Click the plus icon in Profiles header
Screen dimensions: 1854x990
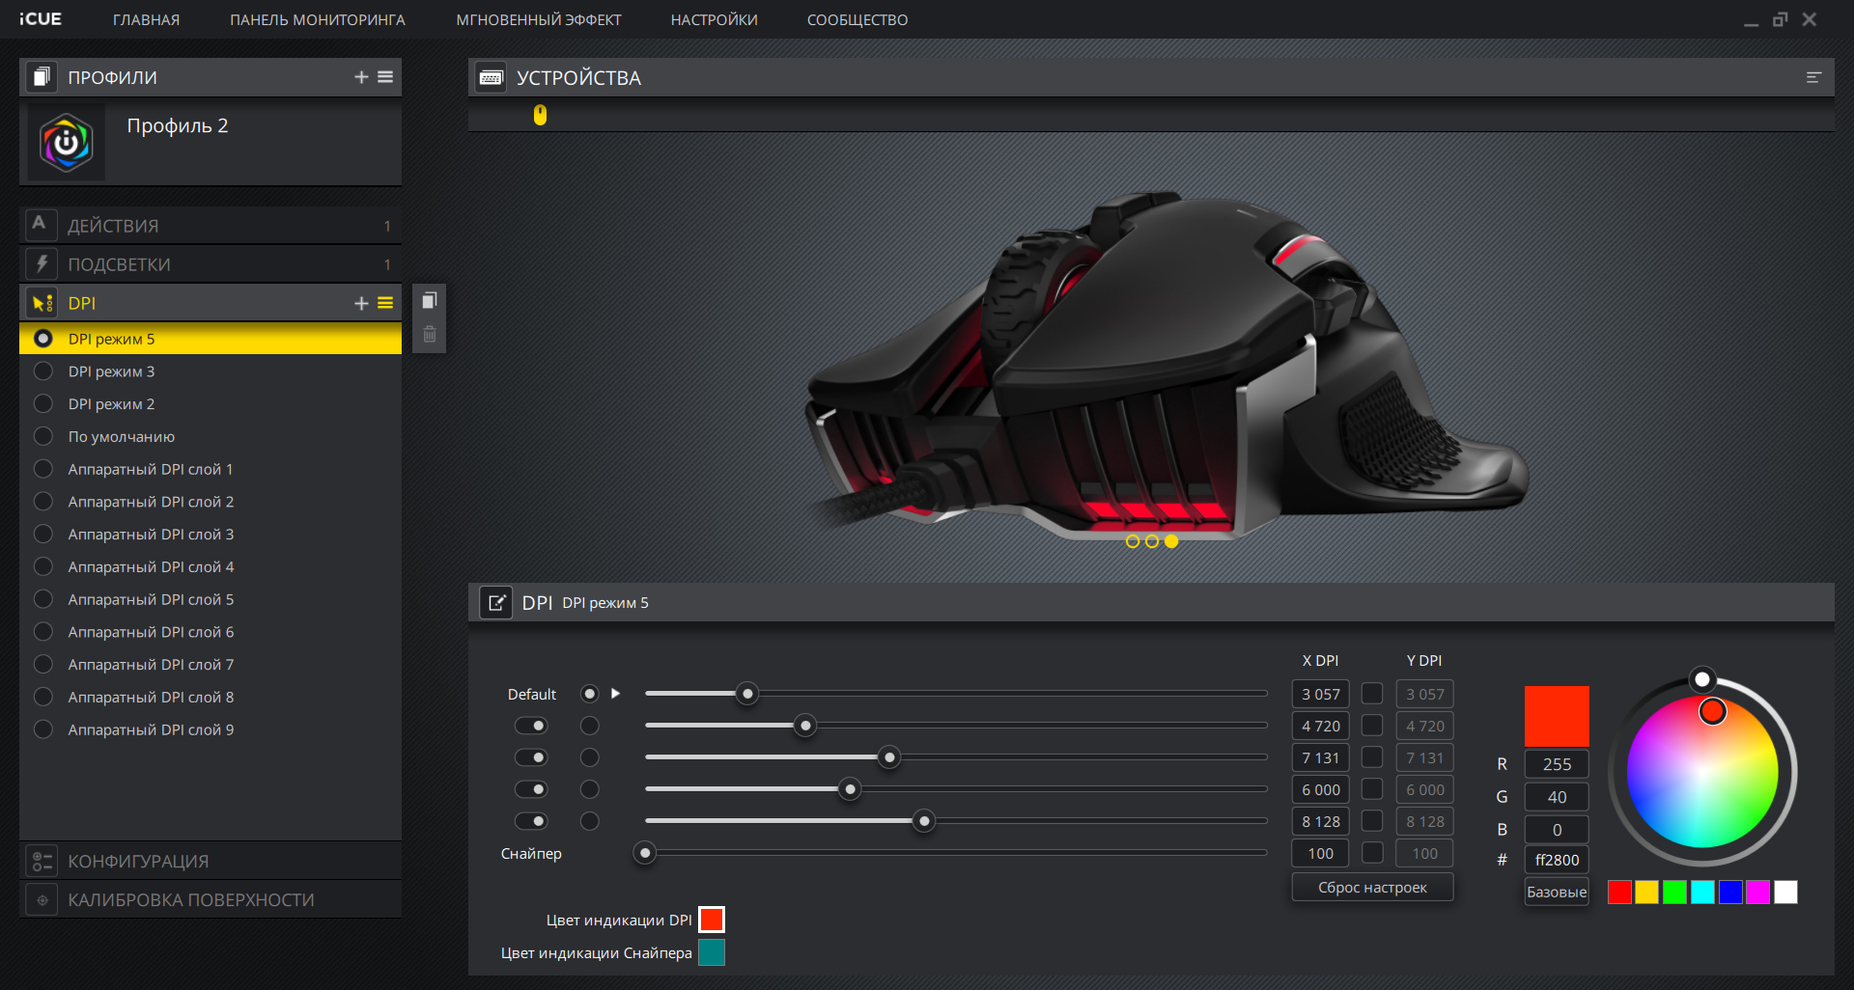361,77
